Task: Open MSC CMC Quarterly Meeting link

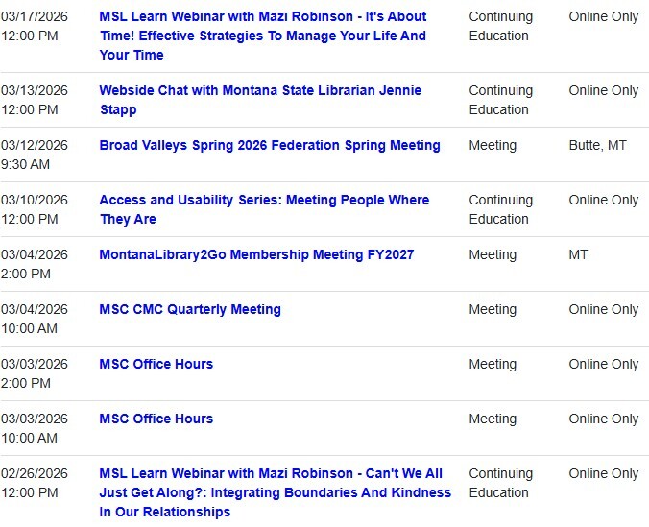Action: (190, 309)
